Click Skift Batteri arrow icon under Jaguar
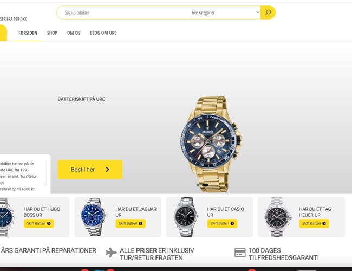 click(141, 223)
